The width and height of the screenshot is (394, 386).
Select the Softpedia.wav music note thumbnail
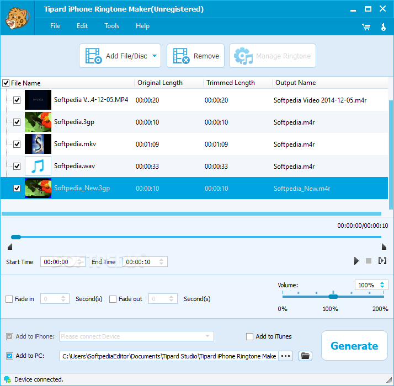pos(38,166)
